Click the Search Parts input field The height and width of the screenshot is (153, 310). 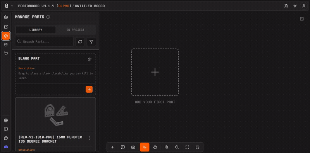point(44,42)
